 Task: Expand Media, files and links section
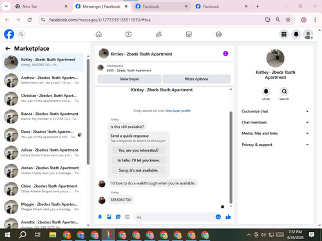[x=275, y=133]
